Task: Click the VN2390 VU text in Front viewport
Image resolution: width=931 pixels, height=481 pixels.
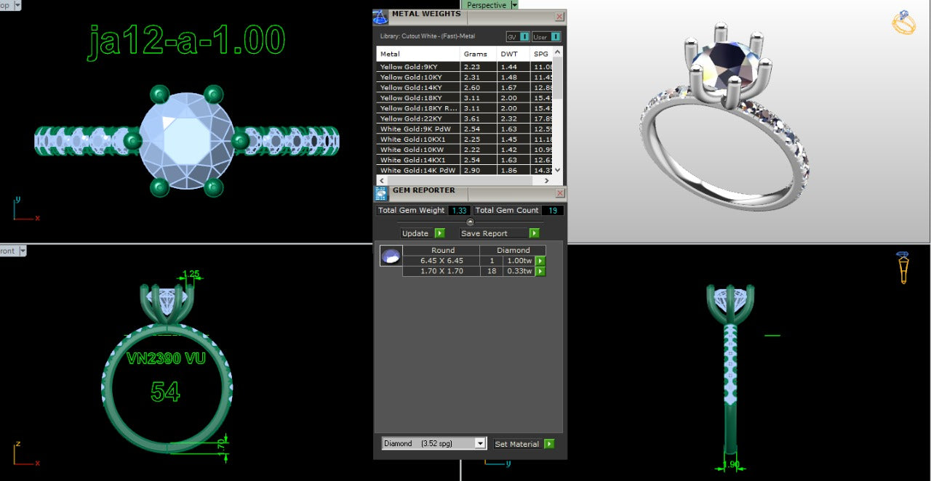Action: [x=166, y=358]
